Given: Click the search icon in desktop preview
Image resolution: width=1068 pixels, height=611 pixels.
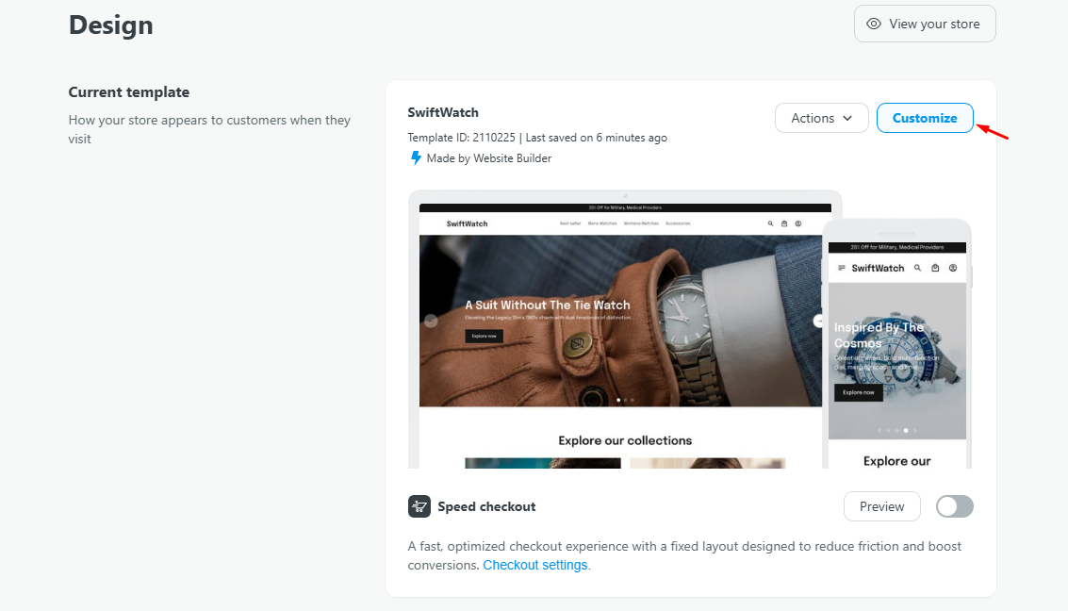Looking at the screenshot, I should tap(770, 223).
